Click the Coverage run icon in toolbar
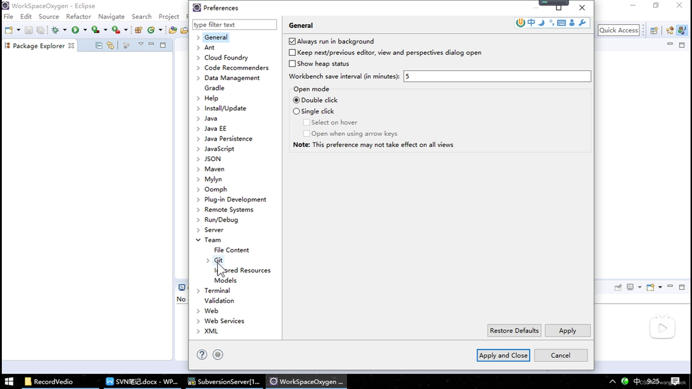Viewport: 692px width, 389px height. [x=95, y=30]
